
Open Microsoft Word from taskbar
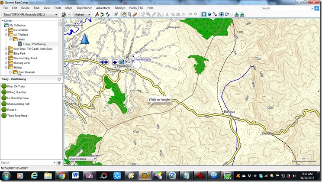click(75, 176)
